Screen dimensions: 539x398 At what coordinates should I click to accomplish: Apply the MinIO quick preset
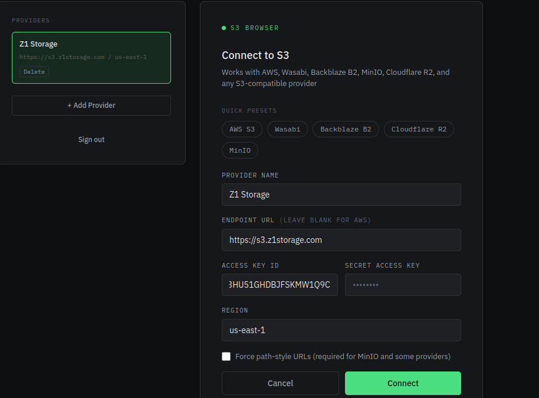click(x=240, y=150)
